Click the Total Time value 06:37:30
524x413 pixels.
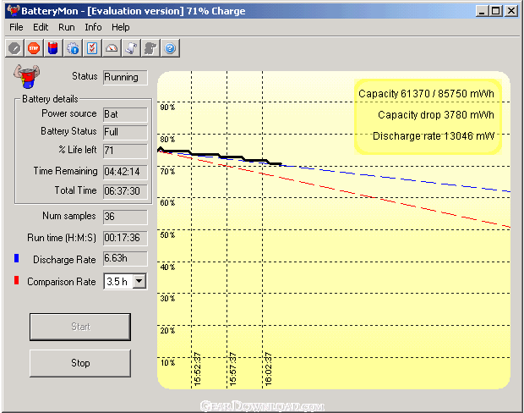pos(125,191)
